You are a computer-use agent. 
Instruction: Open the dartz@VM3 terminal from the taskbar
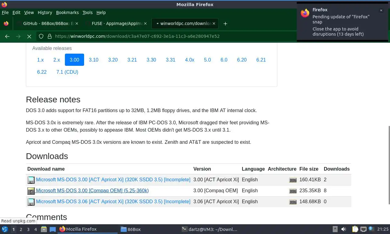click(210, 229)
